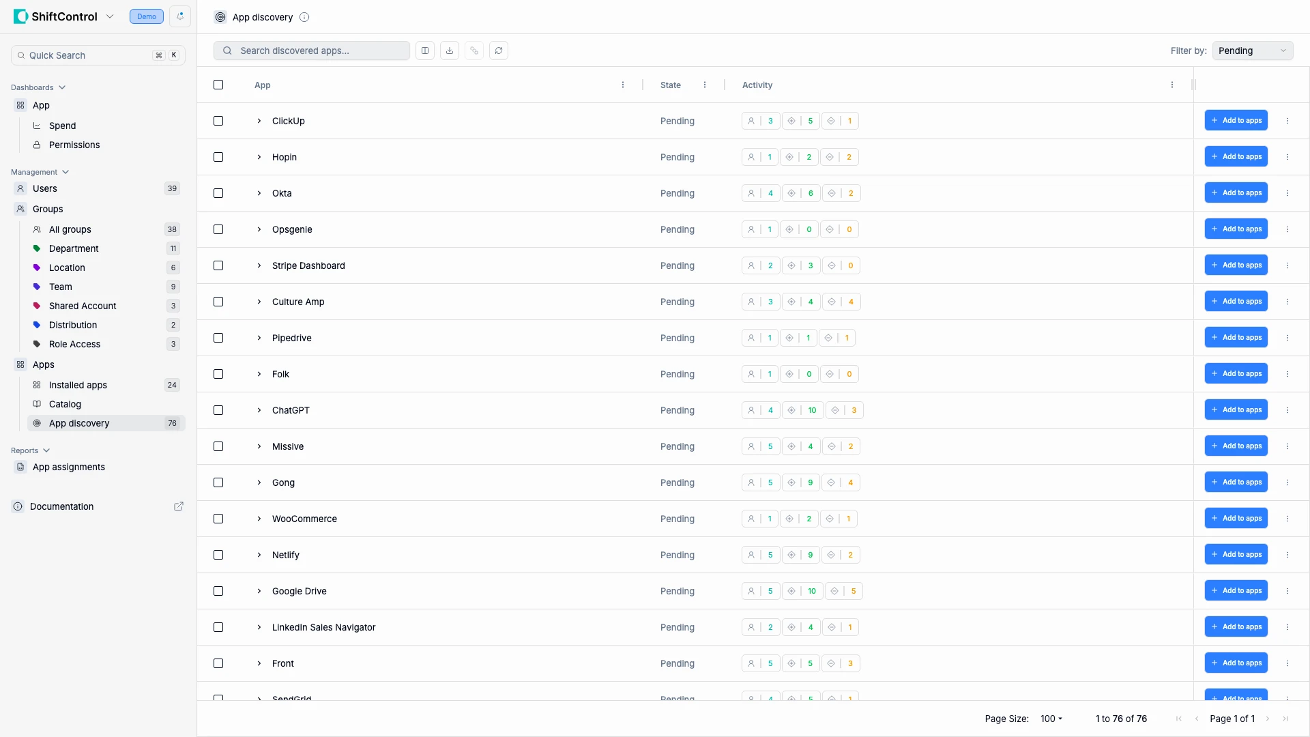
Task: Click the refresh icon next to the search bar
Action: point(499,50)
